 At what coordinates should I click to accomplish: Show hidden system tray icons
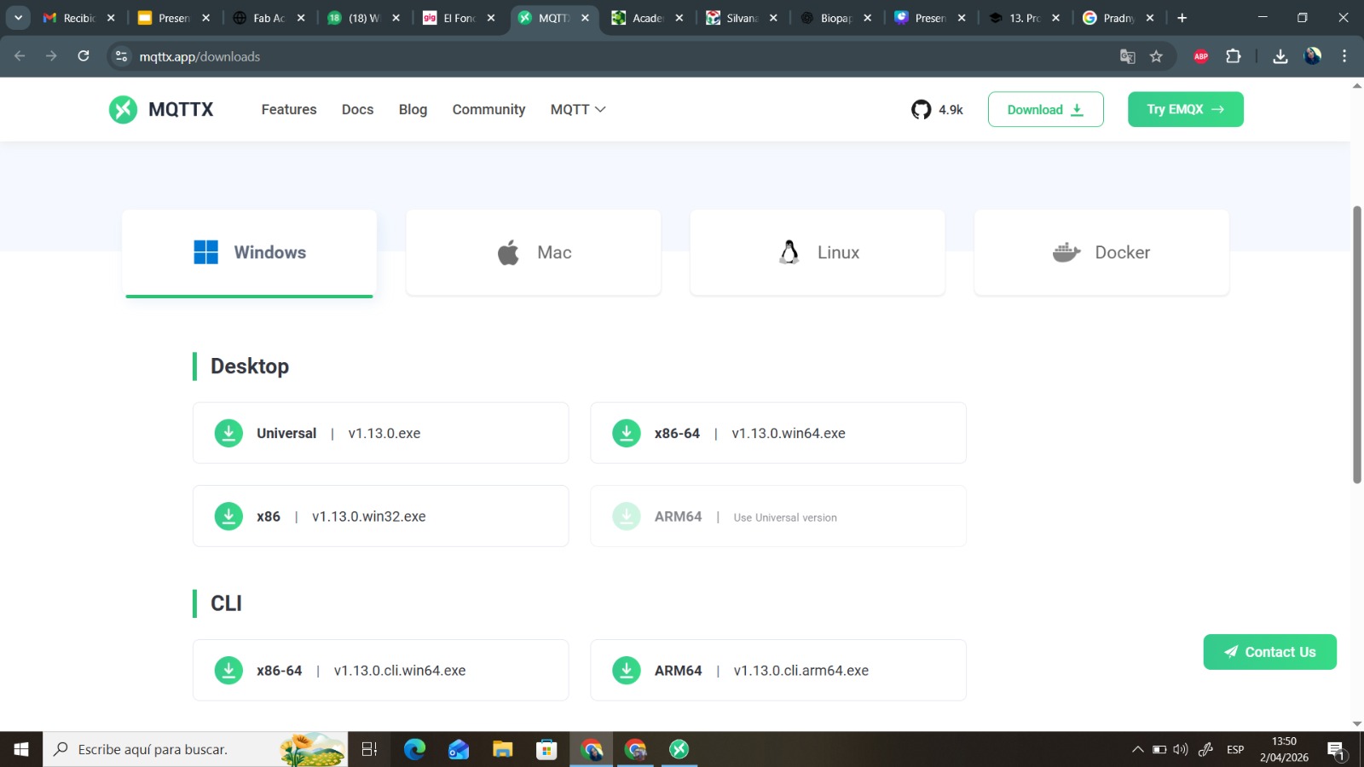[x=1137, y=749]
